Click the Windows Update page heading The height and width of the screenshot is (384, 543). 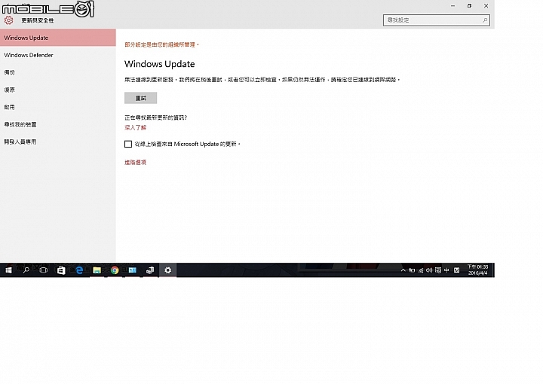[160, 64]
